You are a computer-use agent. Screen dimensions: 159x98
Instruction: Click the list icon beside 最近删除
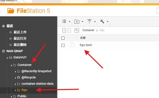click(x=11, y=45)
